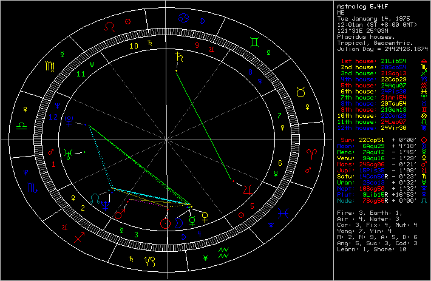This screenshot has width=431, height=281.
Task: Click the house number 10 label in the wheel
Action: 134,46
